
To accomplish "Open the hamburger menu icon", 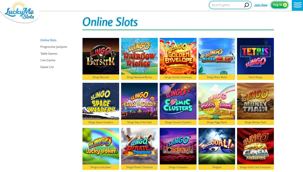I will tap(298, 5).
